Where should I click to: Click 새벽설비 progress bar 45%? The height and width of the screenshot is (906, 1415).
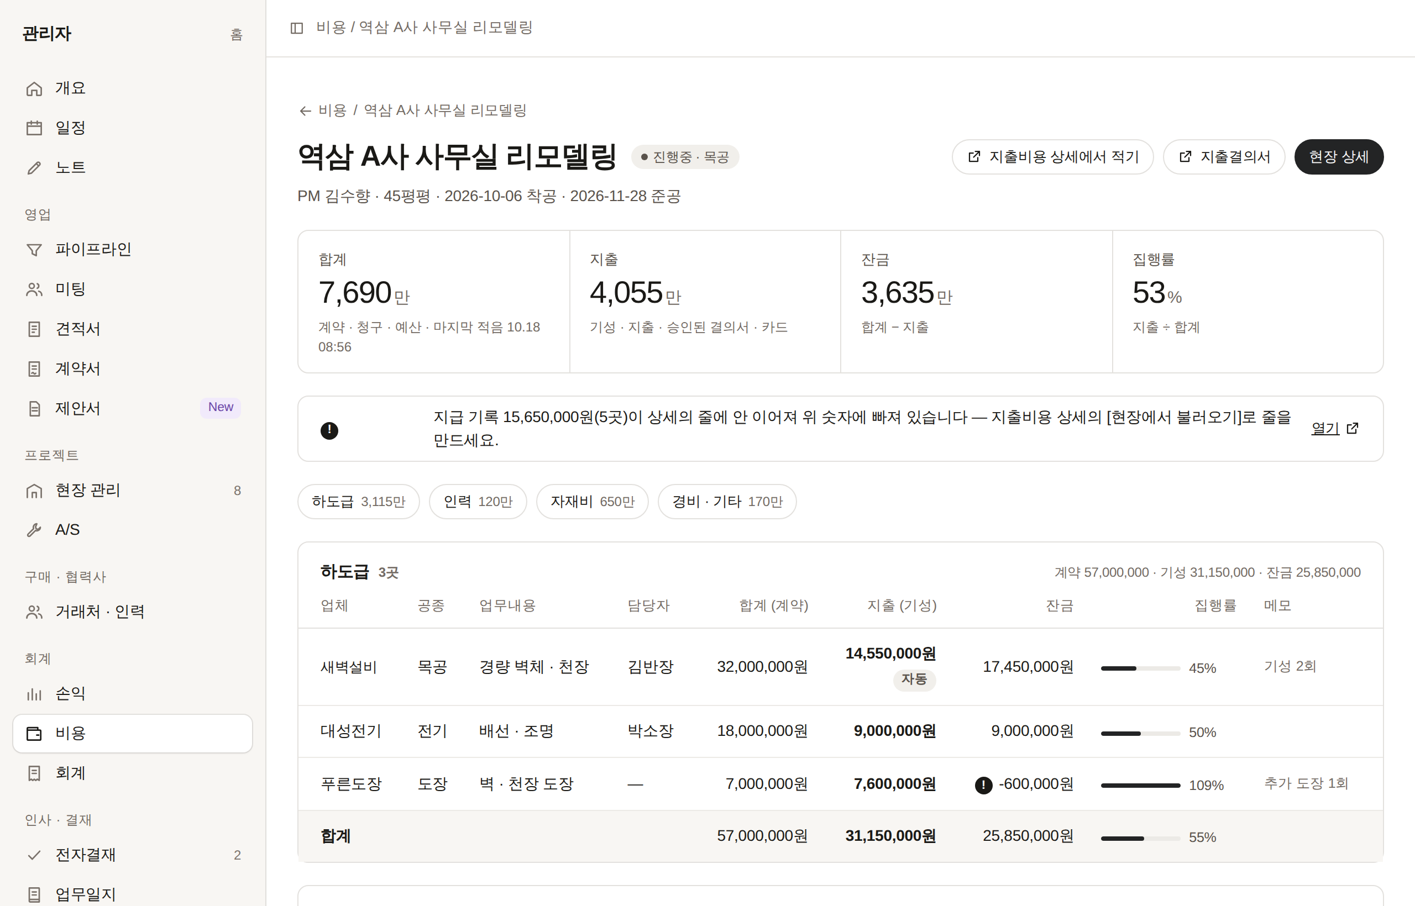tap(1140, 668)
